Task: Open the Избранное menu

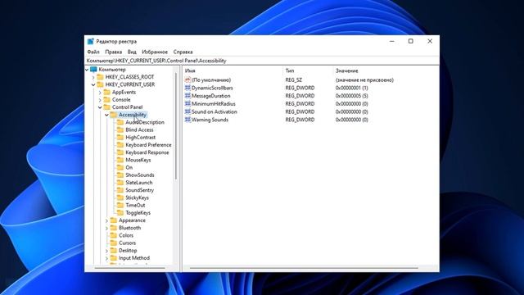Action: (155, 52)
